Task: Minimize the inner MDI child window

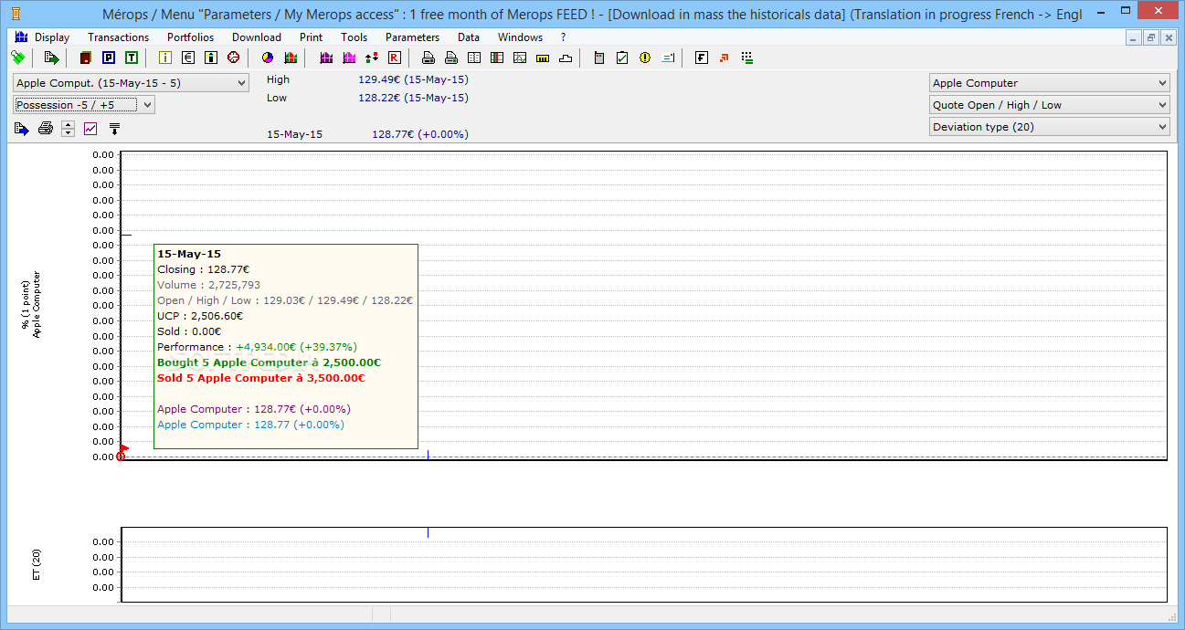Action: [1134, 37]
